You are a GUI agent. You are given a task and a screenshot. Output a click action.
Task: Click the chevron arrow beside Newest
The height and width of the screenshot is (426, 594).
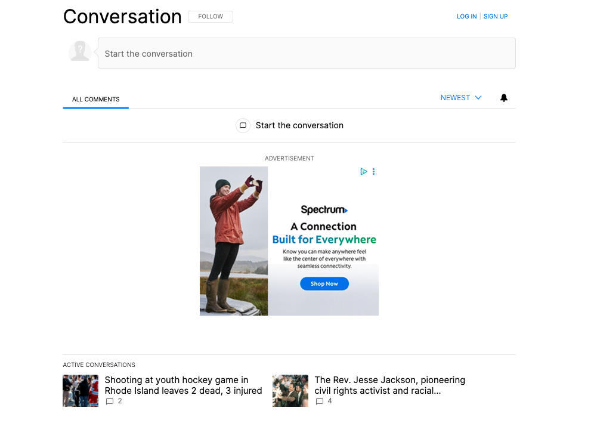(478, 98)
